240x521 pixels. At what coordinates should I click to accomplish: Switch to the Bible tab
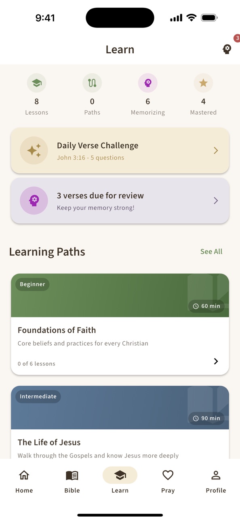point(72,481)
